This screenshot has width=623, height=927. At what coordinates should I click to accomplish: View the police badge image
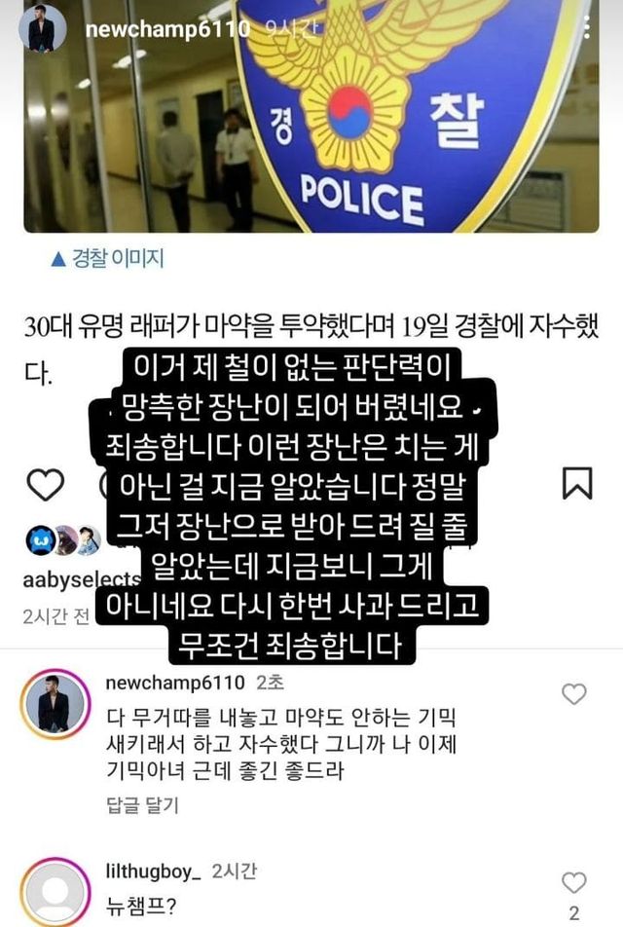coord(311,117)
